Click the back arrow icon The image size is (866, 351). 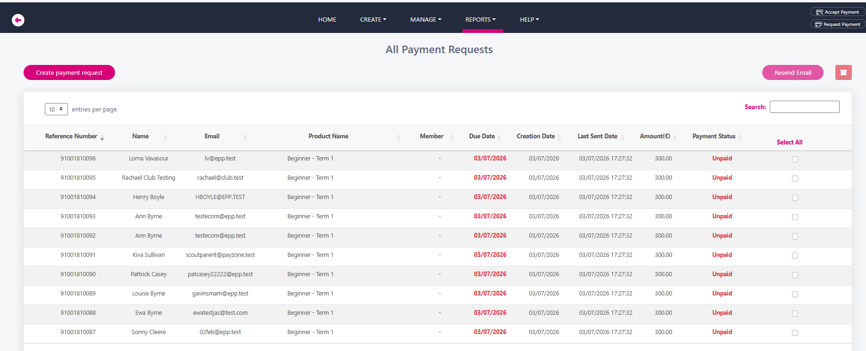[18, 20]
